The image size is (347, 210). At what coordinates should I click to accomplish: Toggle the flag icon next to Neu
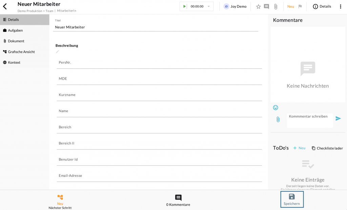coord(300,6)
